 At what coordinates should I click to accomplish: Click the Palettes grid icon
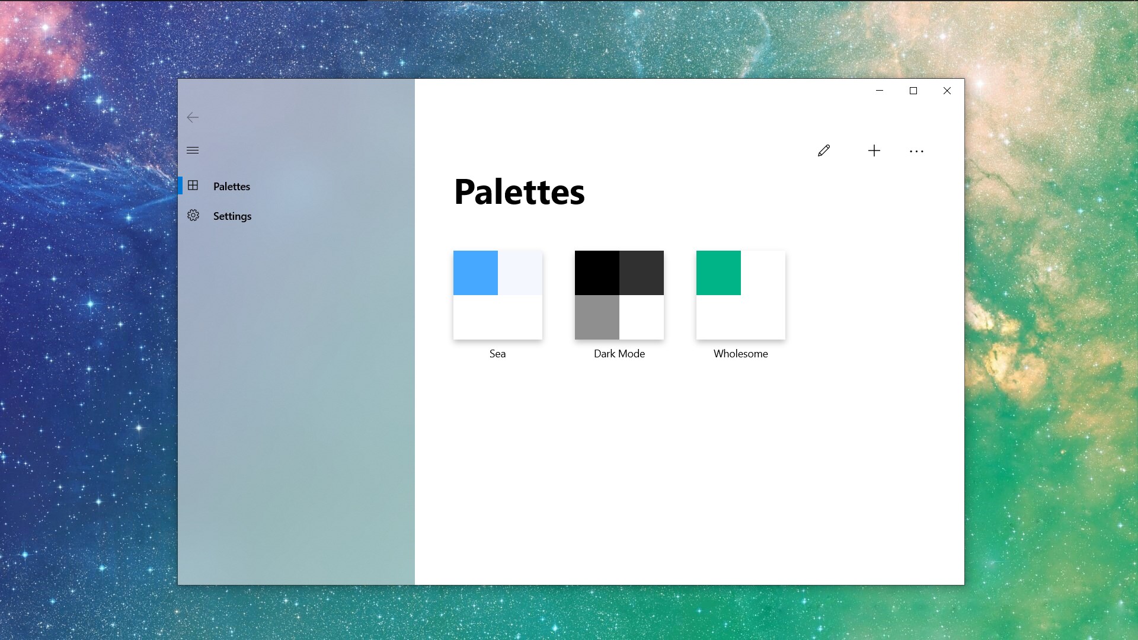click(193, 185)
